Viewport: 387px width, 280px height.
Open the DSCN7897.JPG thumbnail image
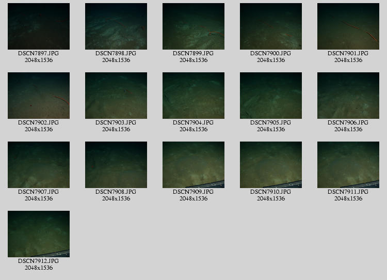(x=39, y=26)
